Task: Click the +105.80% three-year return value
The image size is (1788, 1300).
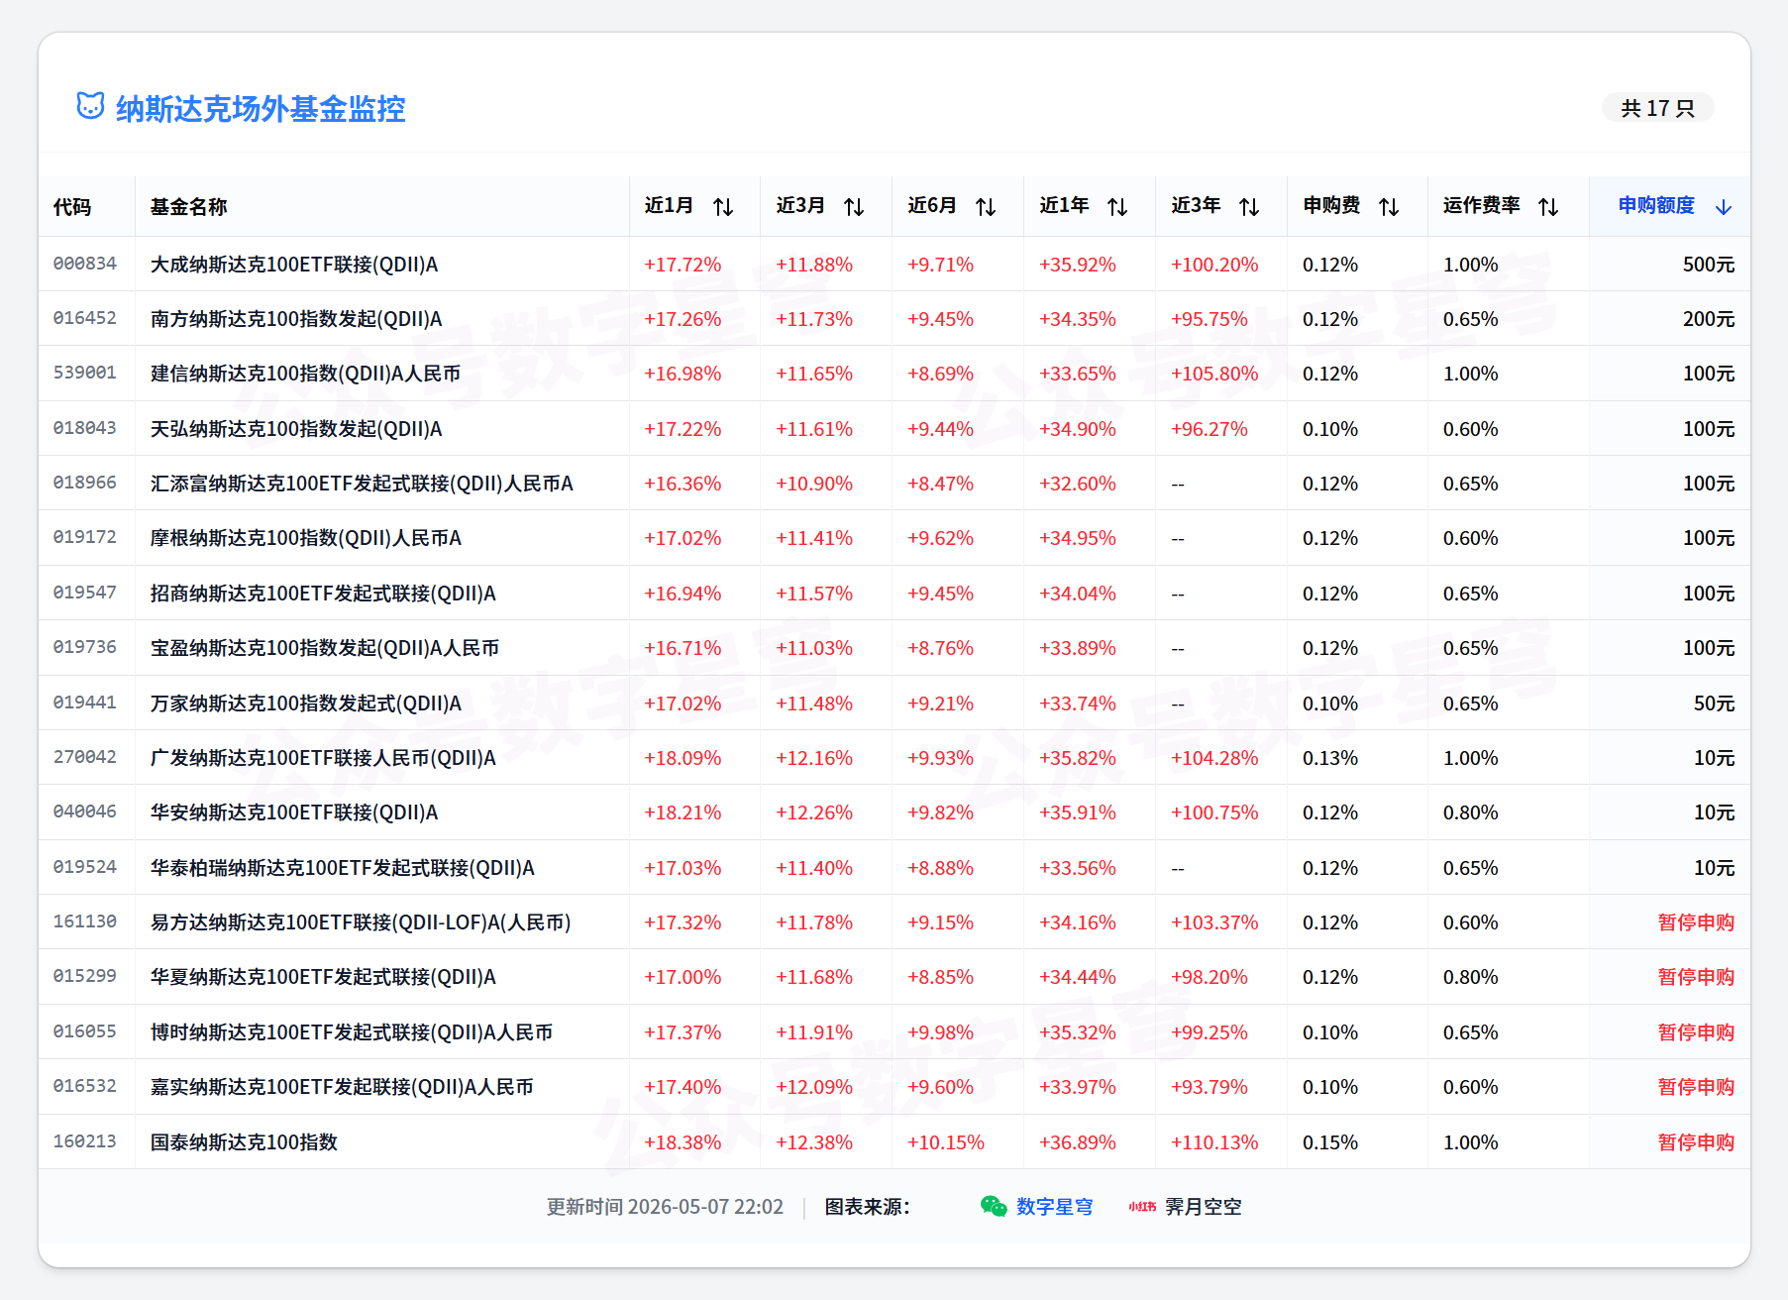Action: click(x=1214, y=374)
